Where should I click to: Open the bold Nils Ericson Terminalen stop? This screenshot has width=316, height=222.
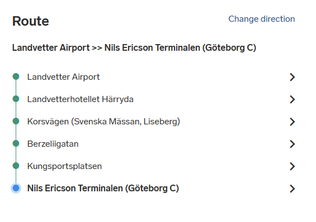click(x=103, y=188)
